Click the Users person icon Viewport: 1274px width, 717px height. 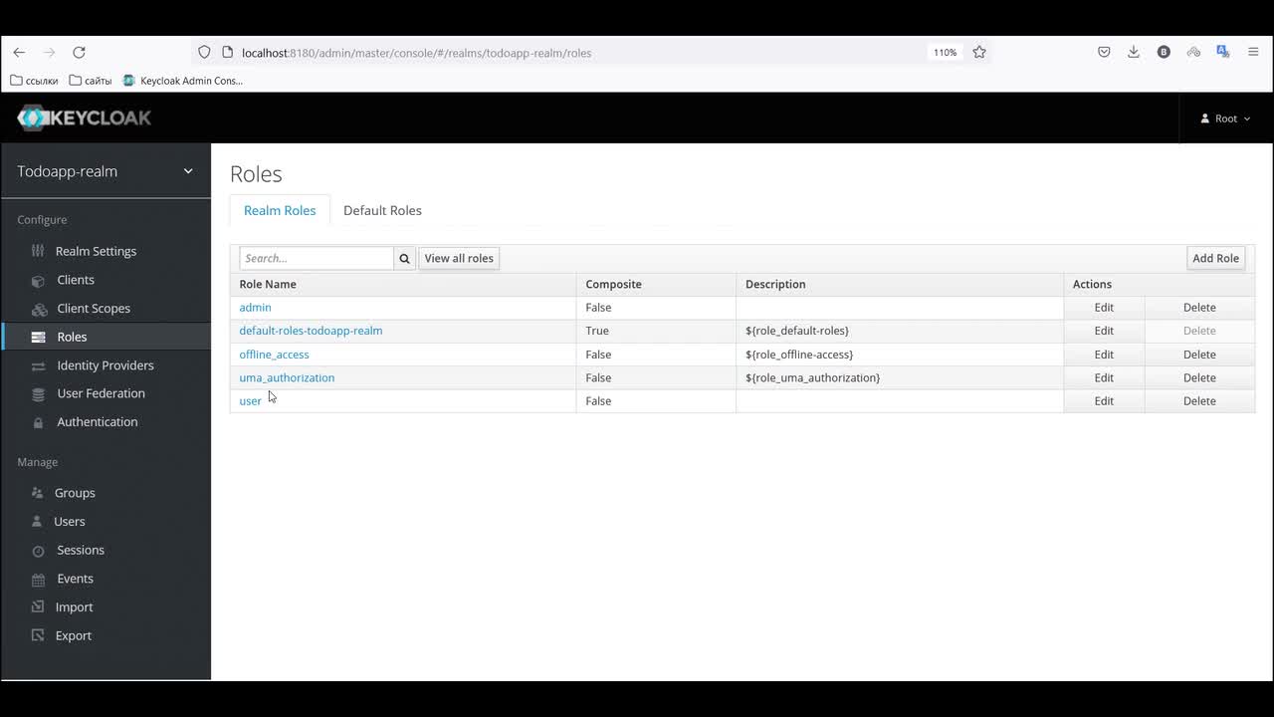tap(38, 522)
